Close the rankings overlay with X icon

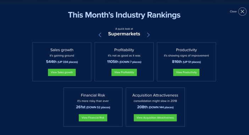pos(242,12)
